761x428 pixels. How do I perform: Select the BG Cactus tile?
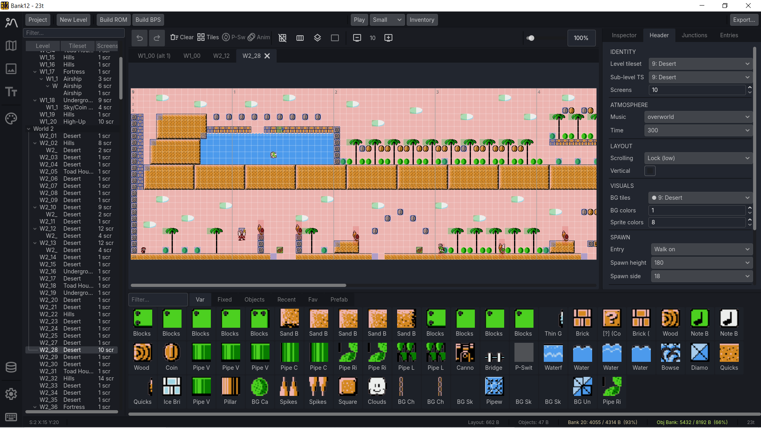[x=260, y=391]
